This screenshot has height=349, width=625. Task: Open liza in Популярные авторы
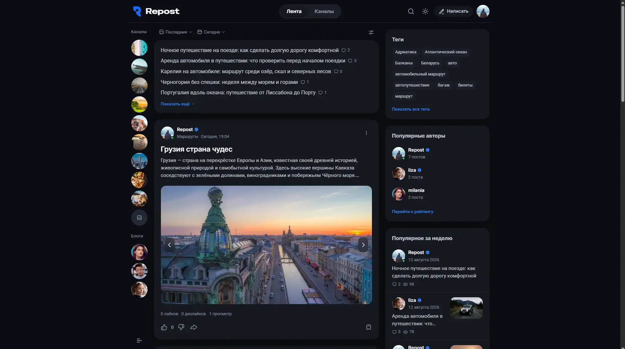pyautogui.click(x=412, y=170)
